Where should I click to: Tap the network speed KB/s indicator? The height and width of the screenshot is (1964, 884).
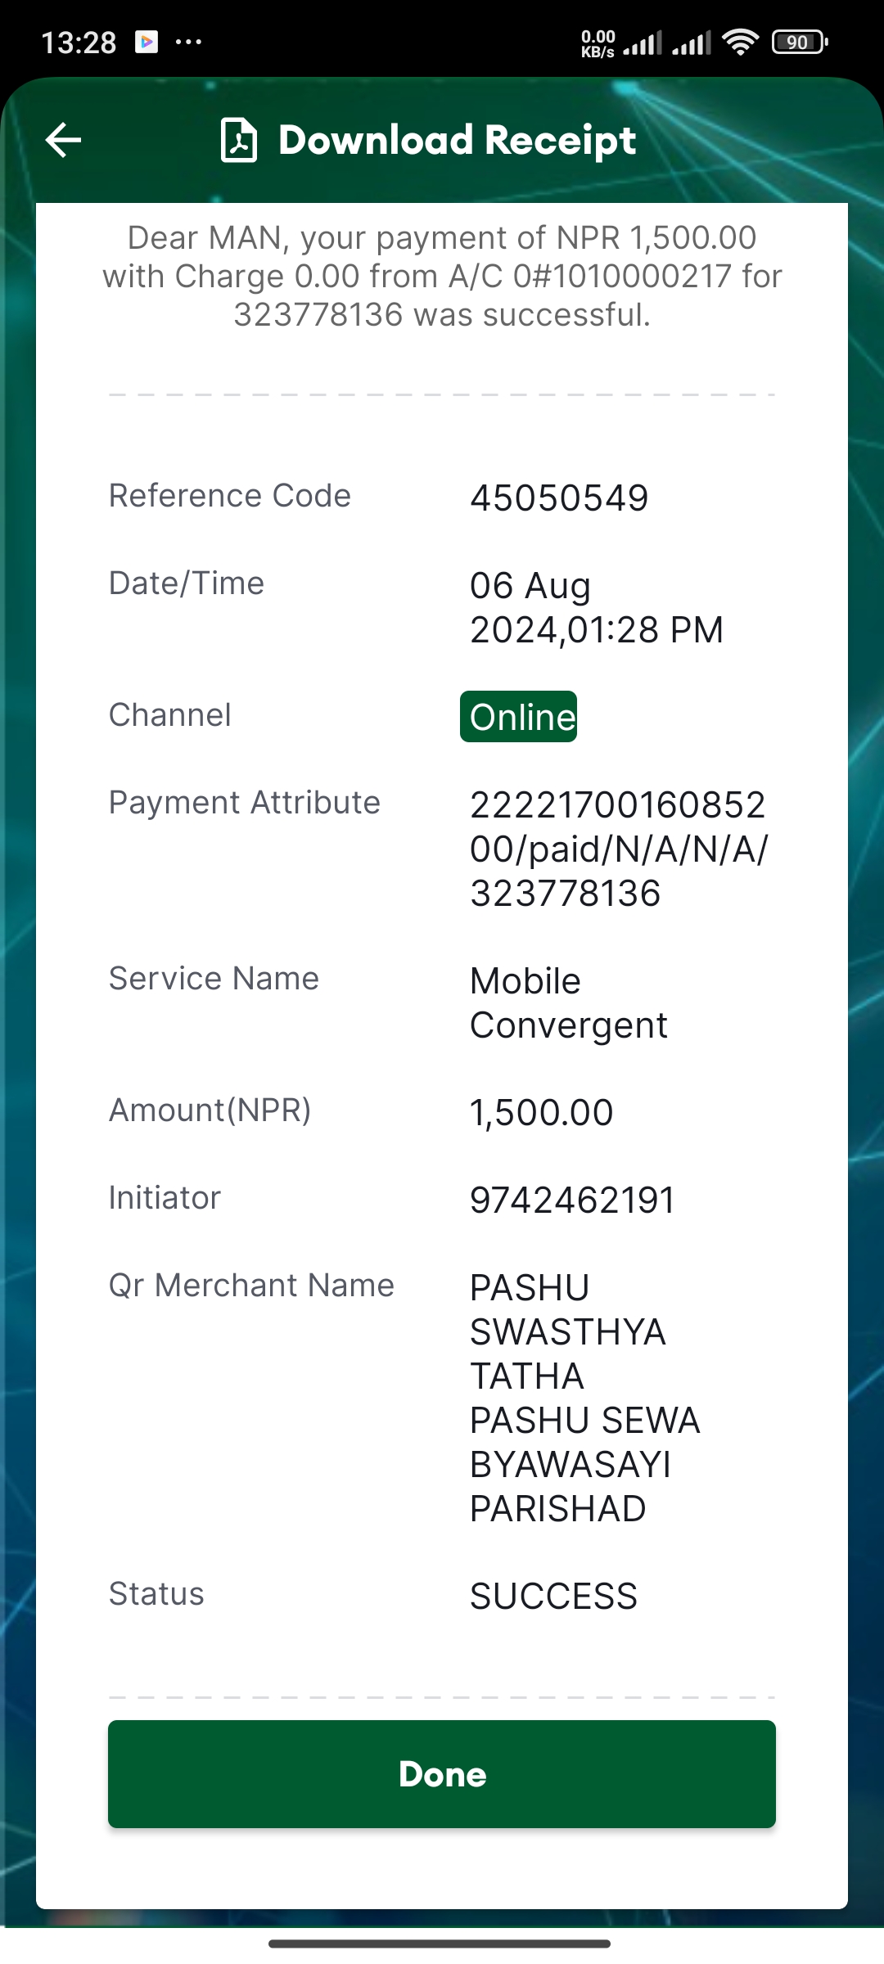pos(598,43)
